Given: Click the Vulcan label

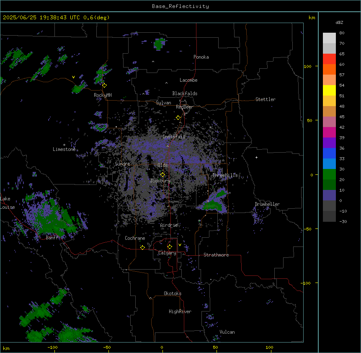Looking at the screenshot, I should (227, 332).
